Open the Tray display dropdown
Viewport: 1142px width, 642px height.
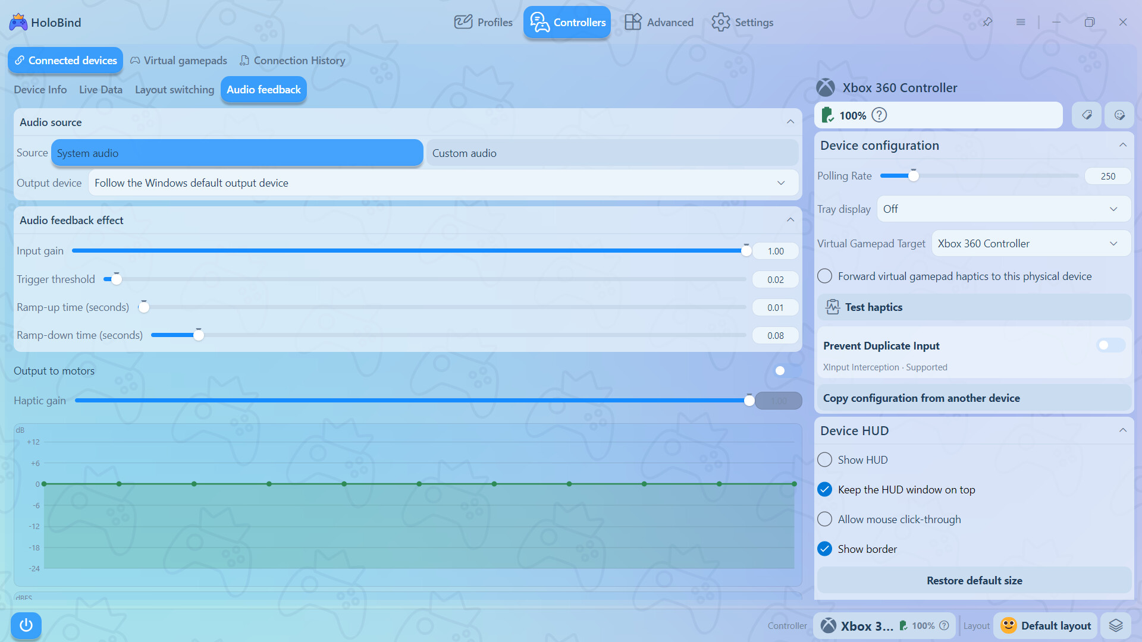1003,209
